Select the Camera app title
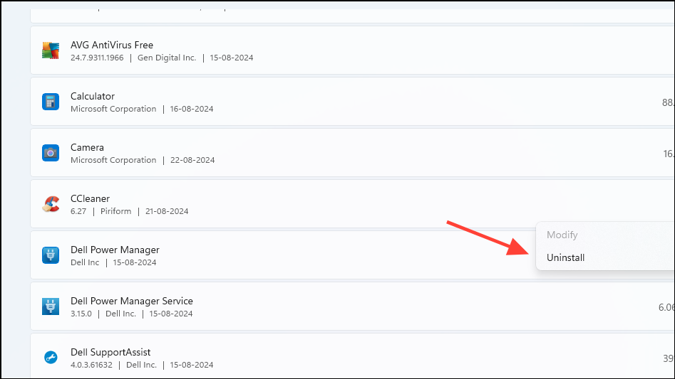The width and height of the screenshot is (675, 379). [87, 147]
